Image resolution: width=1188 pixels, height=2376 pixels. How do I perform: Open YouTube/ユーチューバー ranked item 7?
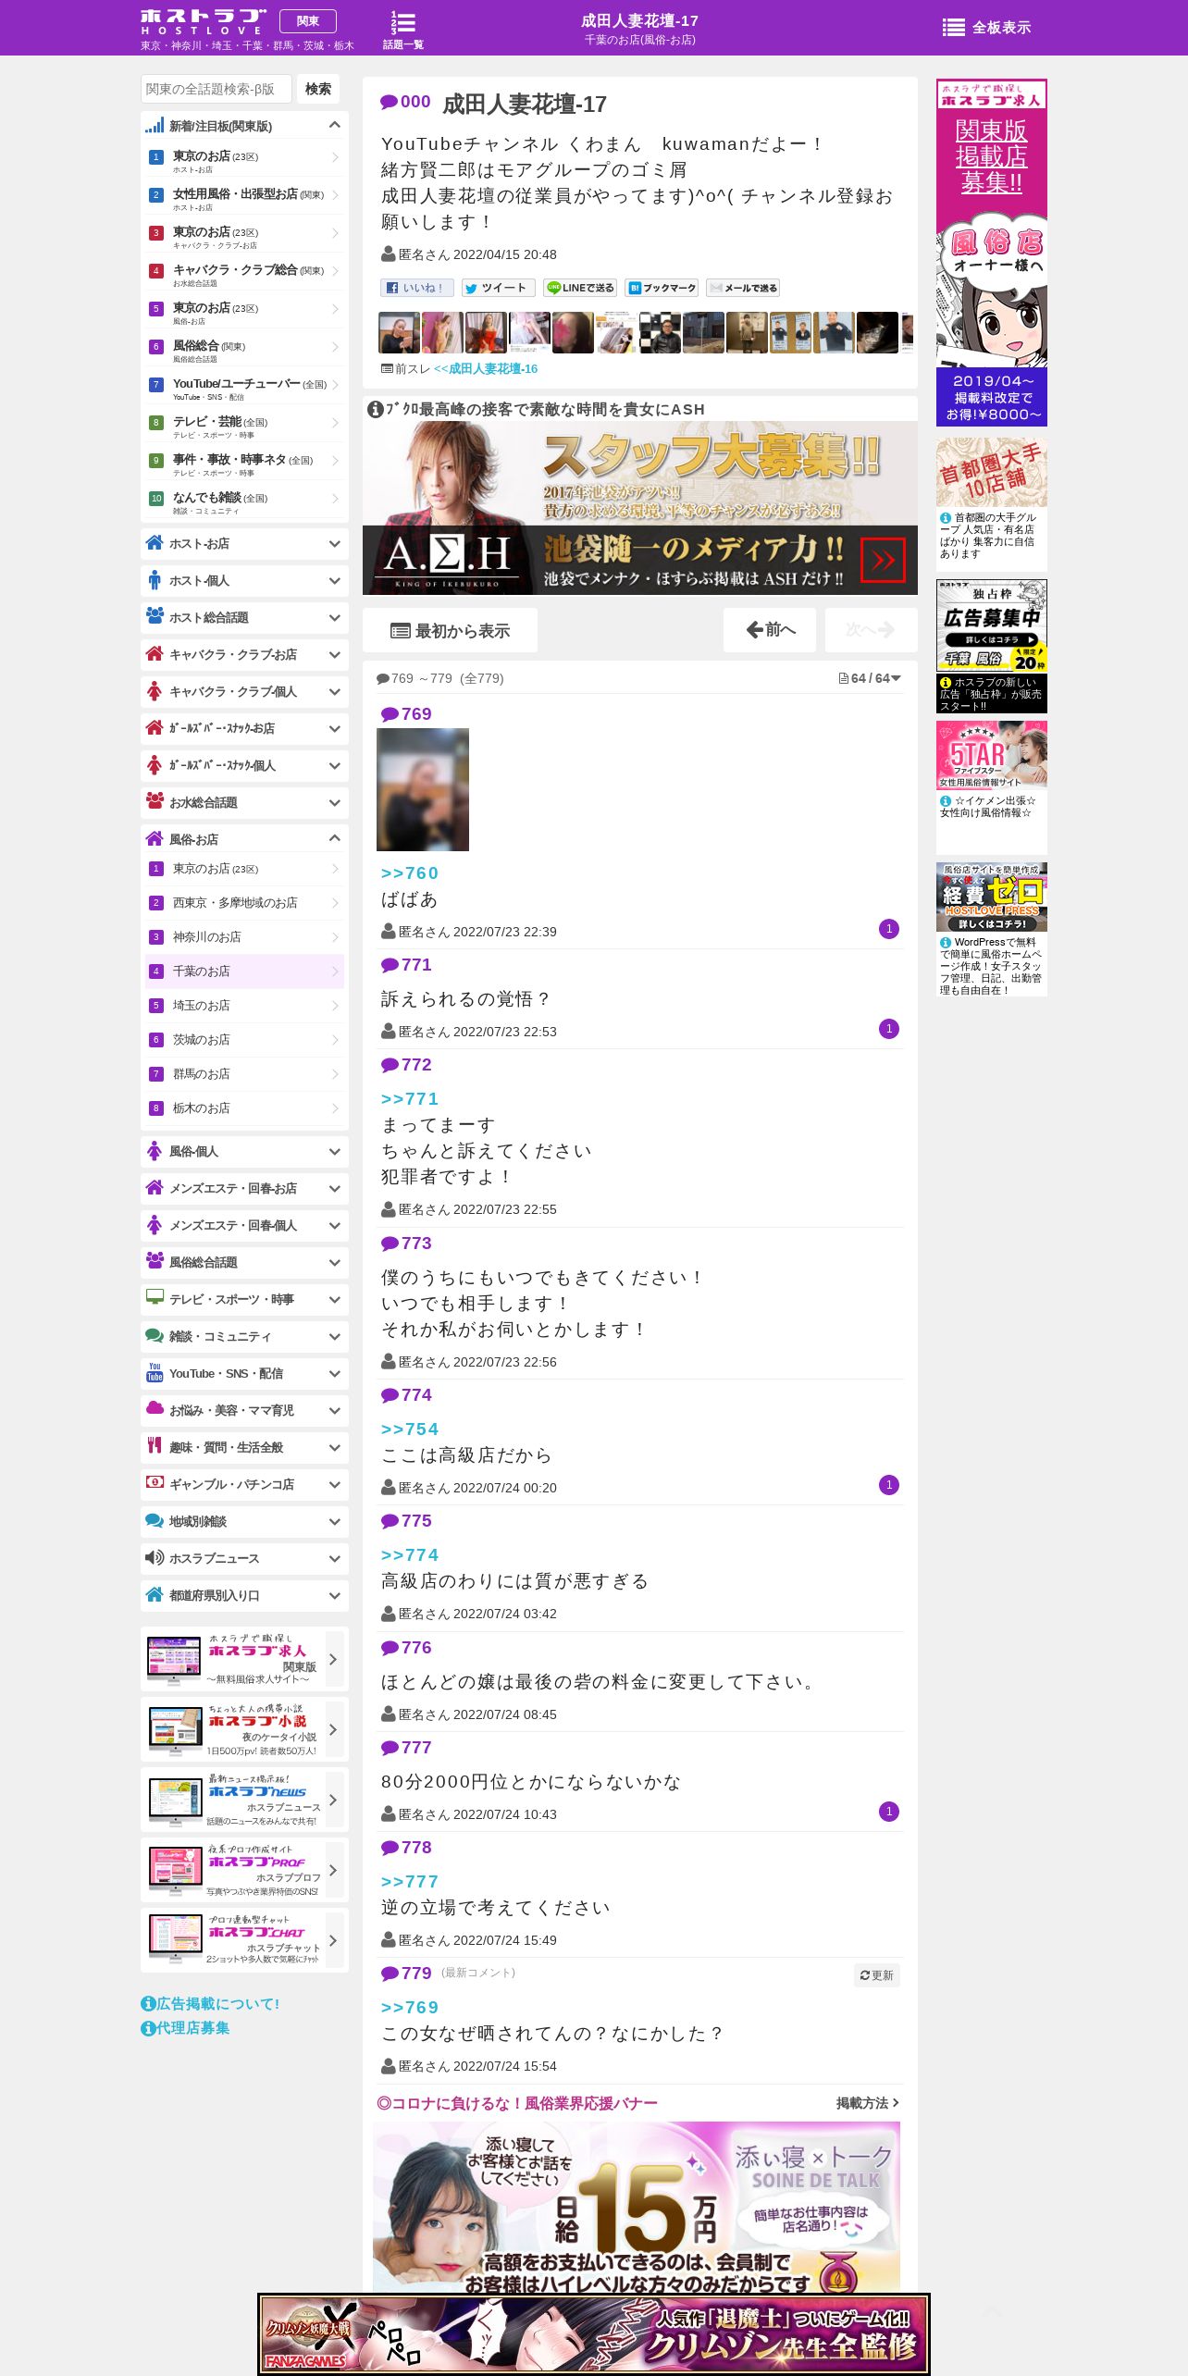click(244, 389)
